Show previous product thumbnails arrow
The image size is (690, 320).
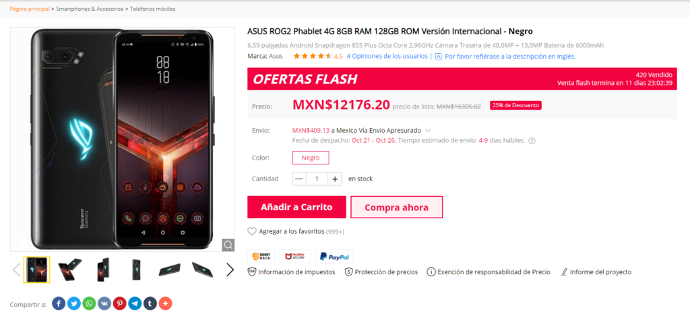click(x=17, y=269)
